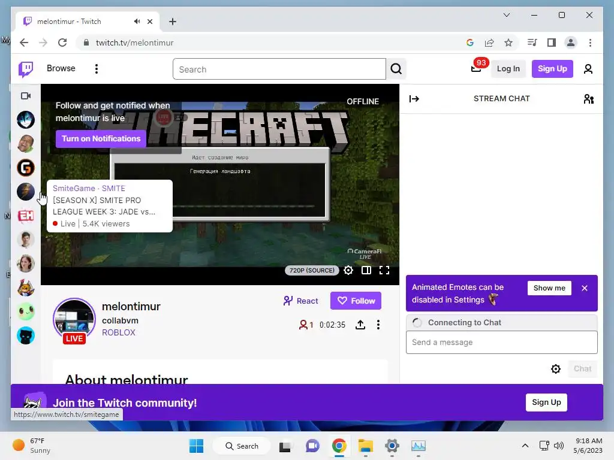Open the Windows Start menu
Viewport: 614px width, 460px height.
point(196,446)
